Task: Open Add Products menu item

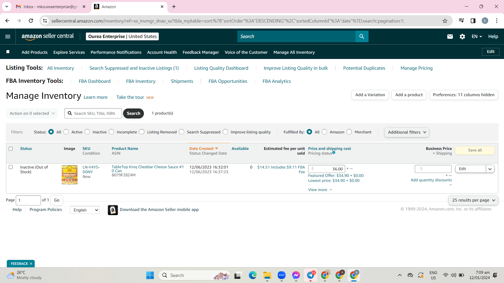Action: (35, 52)
